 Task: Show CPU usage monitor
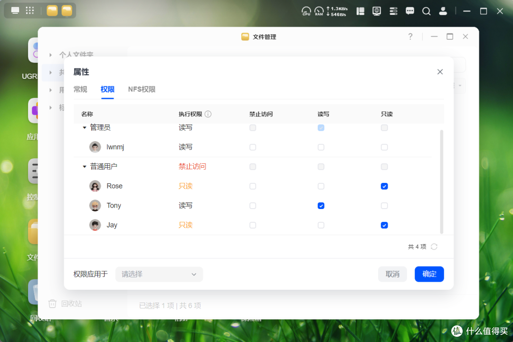point(306,11)
